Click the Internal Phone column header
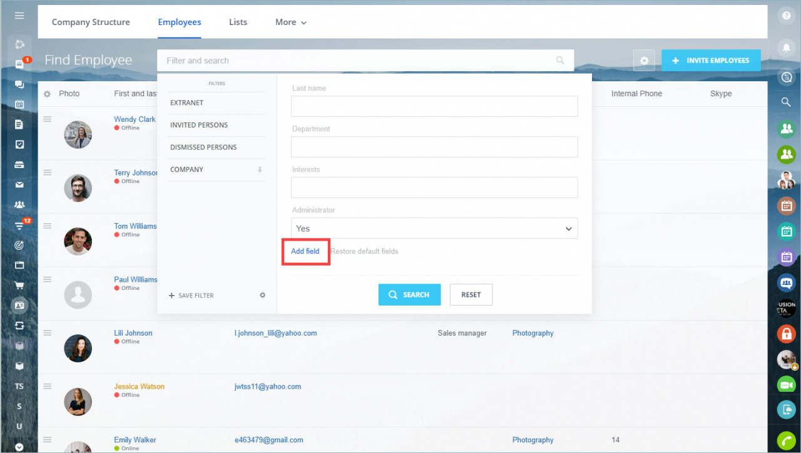The image size is (801, 453). 636,94
